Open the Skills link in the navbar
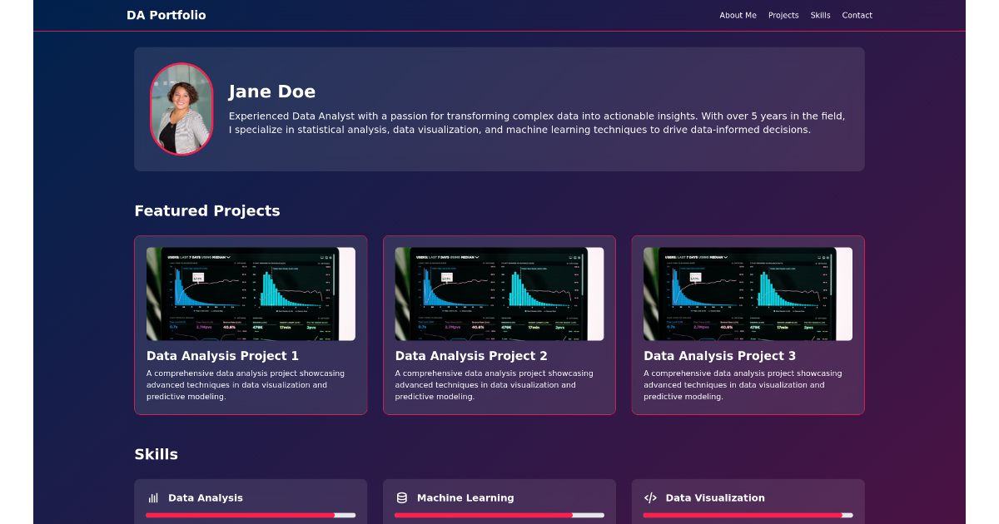This screenshot has width=999, height=524. tap(820, 15)
